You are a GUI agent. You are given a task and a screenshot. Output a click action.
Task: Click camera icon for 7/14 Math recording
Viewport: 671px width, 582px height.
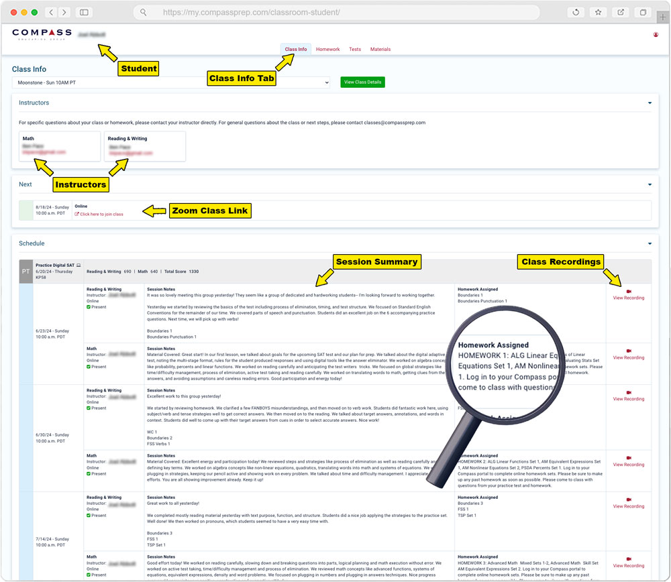629,559
